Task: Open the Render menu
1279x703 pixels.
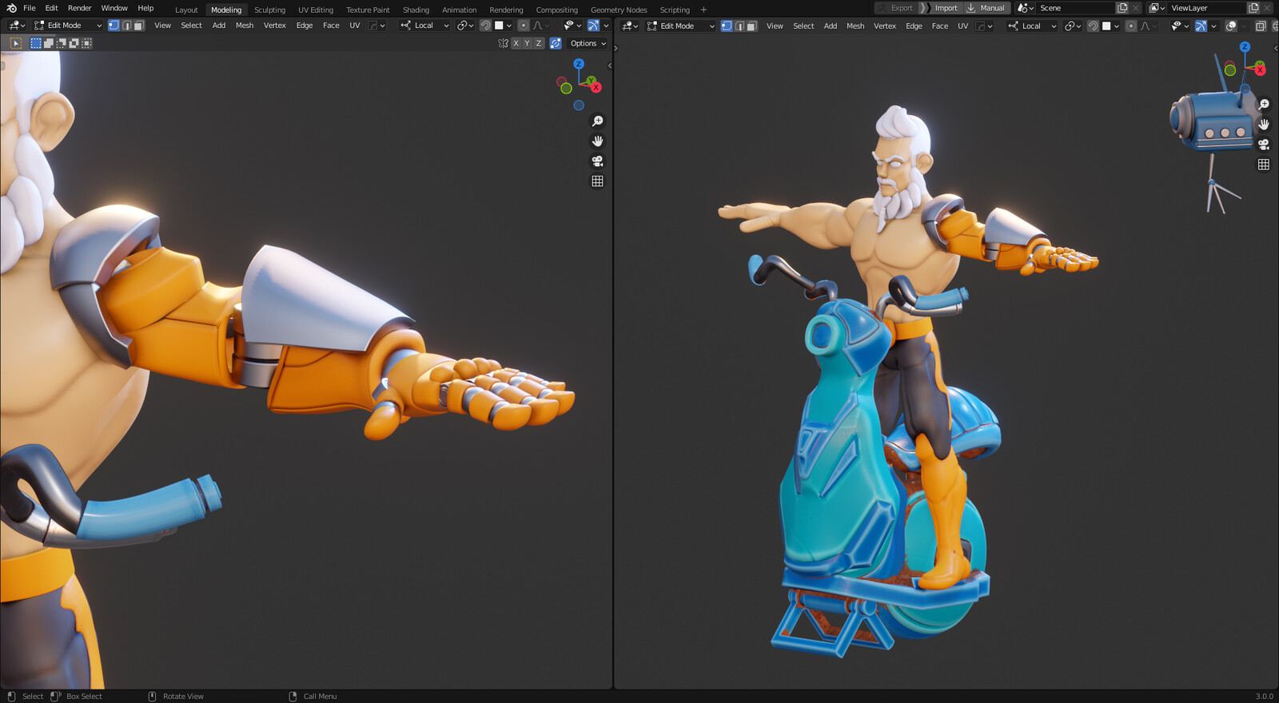Action: (x=79, y=8)
